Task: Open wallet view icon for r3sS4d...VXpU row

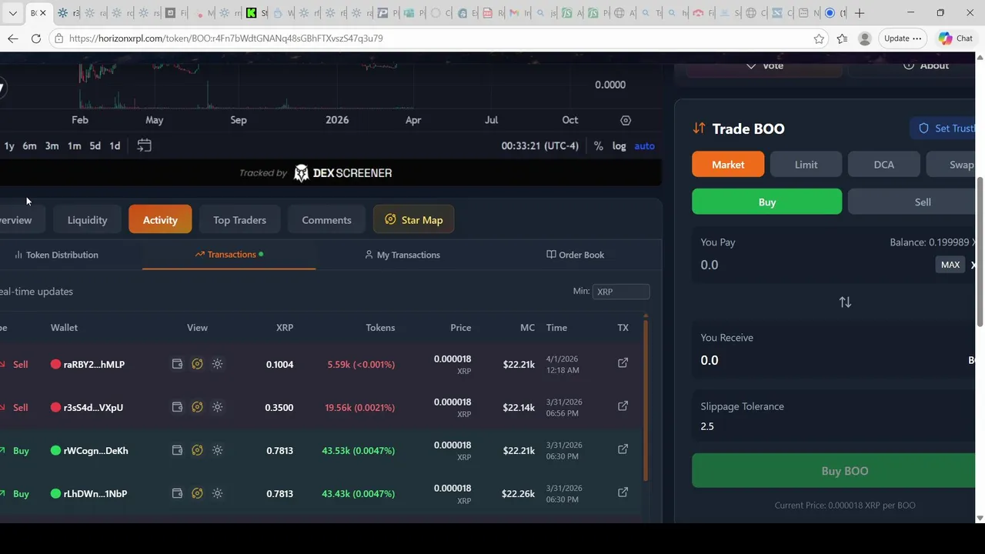Action: click(177, 407)
